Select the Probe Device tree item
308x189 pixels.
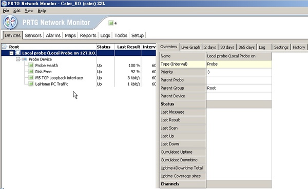pyautogui.click(x=40, y=59)
